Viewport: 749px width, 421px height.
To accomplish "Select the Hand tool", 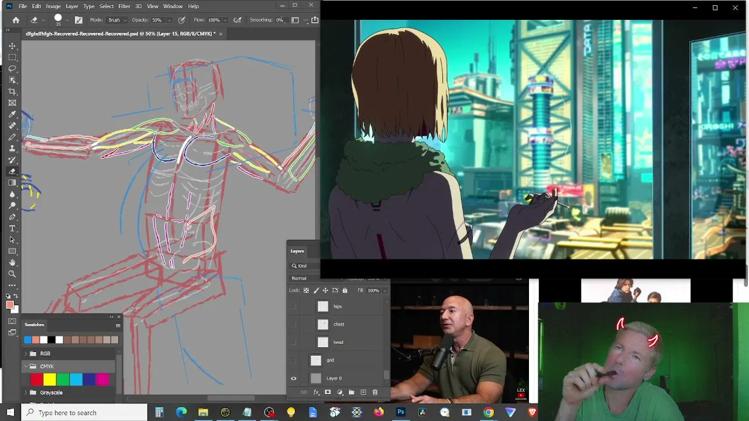I will 12,263.
